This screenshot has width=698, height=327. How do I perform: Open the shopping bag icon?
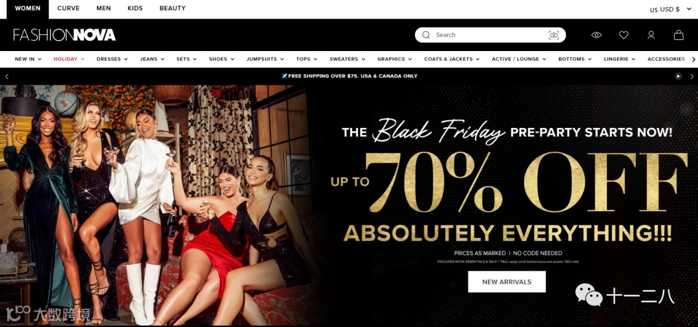(x=679, y=35)
